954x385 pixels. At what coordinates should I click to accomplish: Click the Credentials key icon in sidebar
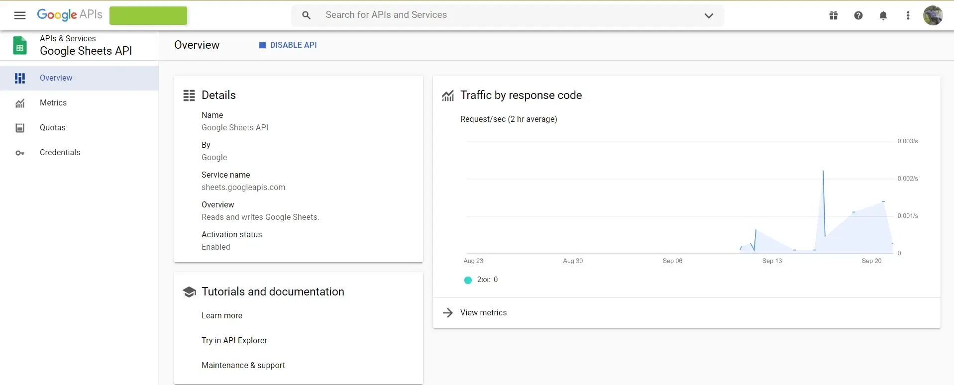point(20,153)
